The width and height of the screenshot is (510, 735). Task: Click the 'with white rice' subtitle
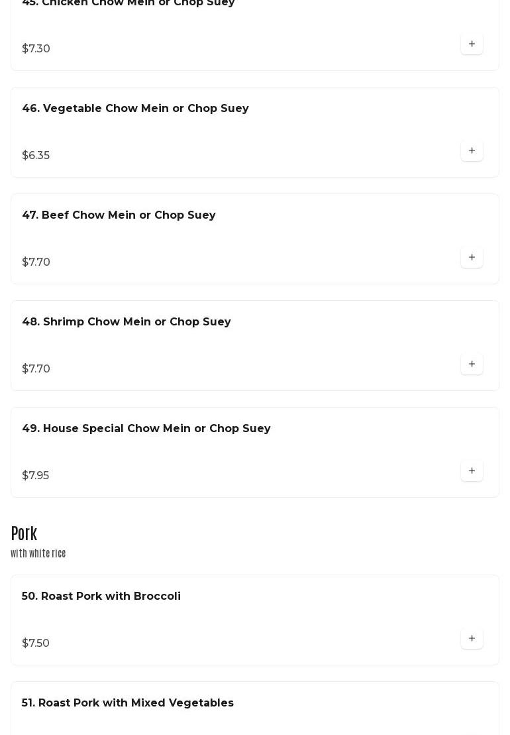point(38,553)
